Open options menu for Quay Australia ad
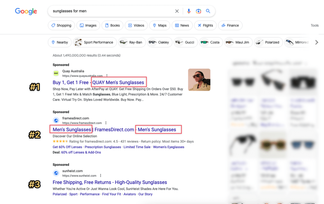The height and width of the screenshot is (204, 324). [x=107, y=76]
